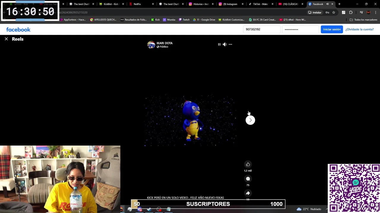The height and width of the screenshot is (213, 380).
Task: Open the Steam taskbar icon
Action: click(x=149, y=209)
